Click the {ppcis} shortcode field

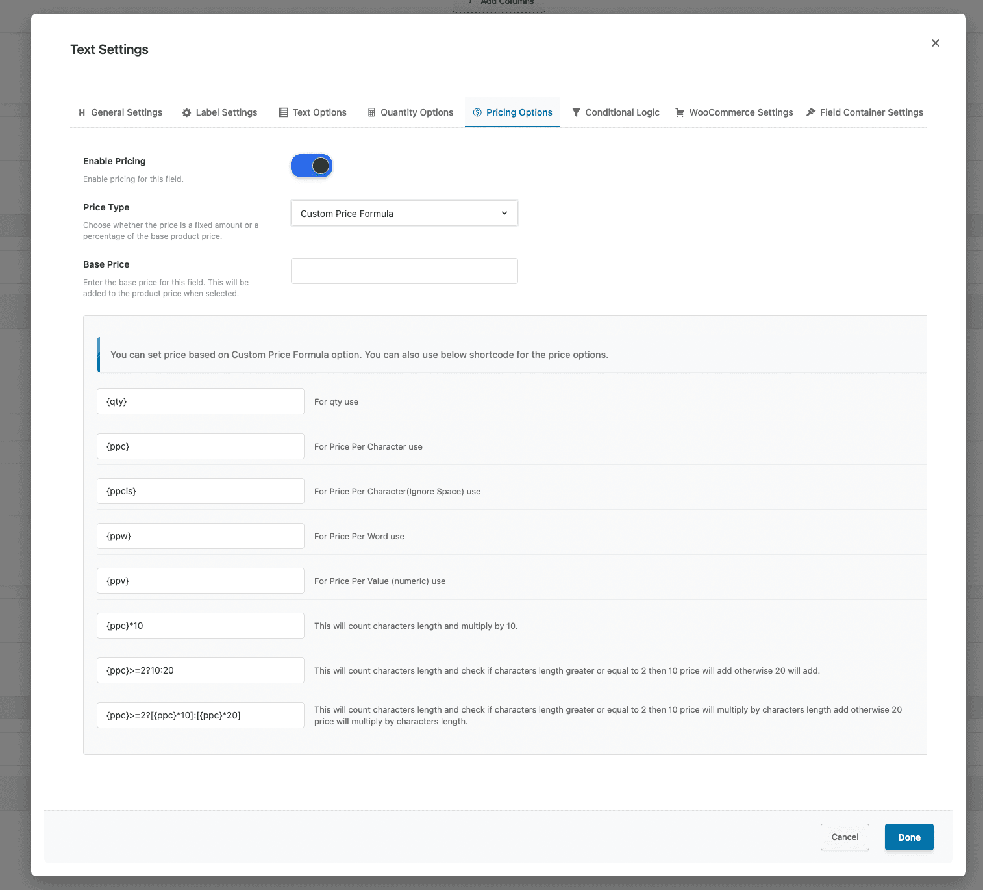[x=200, y=491]
